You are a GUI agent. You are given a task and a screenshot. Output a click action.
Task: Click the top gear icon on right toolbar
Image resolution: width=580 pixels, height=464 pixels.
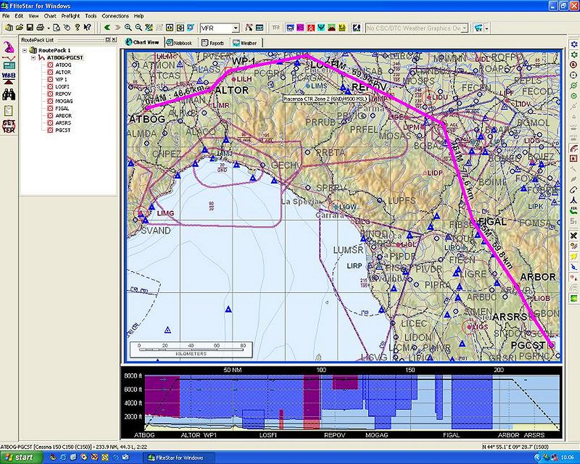pyautogui.click(x=574, y=45)
